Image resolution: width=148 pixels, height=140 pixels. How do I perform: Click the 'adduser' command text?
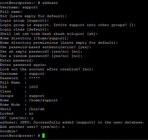50,3
